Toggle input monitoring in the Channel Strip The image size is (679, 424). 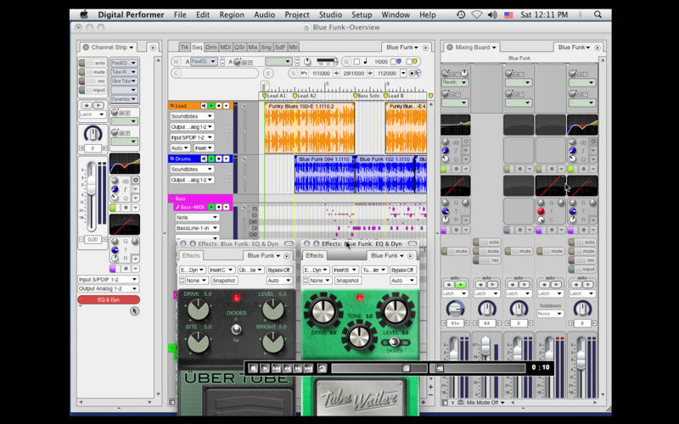coord(93,91)
